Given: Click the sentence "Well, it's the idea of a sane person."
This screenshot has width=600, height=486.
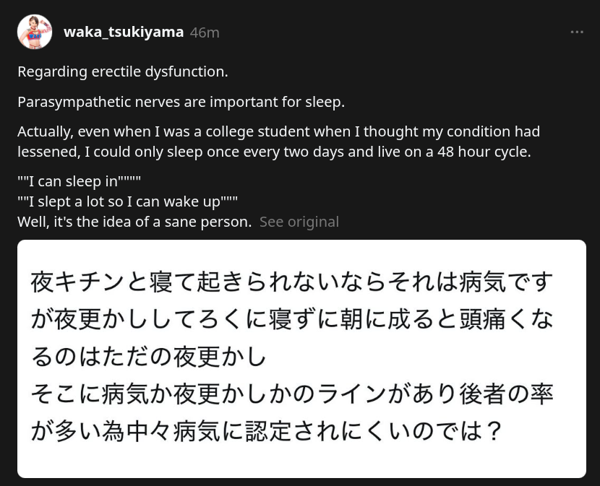Looking at the screenshot, I should coord(134,222).
